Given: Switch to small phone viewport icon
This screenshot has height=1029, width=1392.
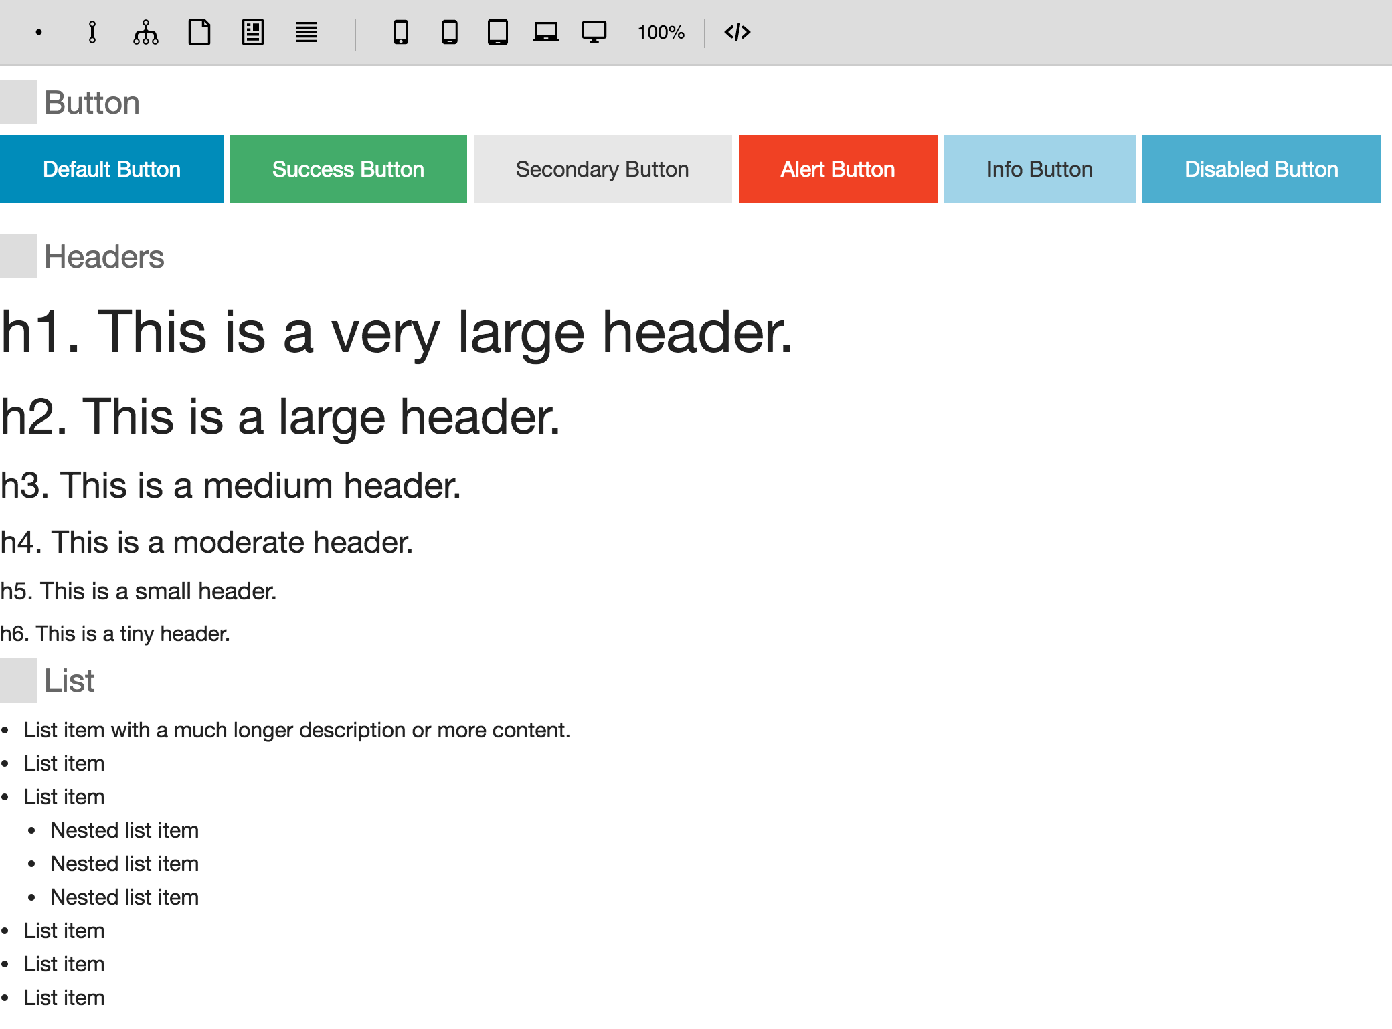Looking at the screenshot, I should coord(401,32).
